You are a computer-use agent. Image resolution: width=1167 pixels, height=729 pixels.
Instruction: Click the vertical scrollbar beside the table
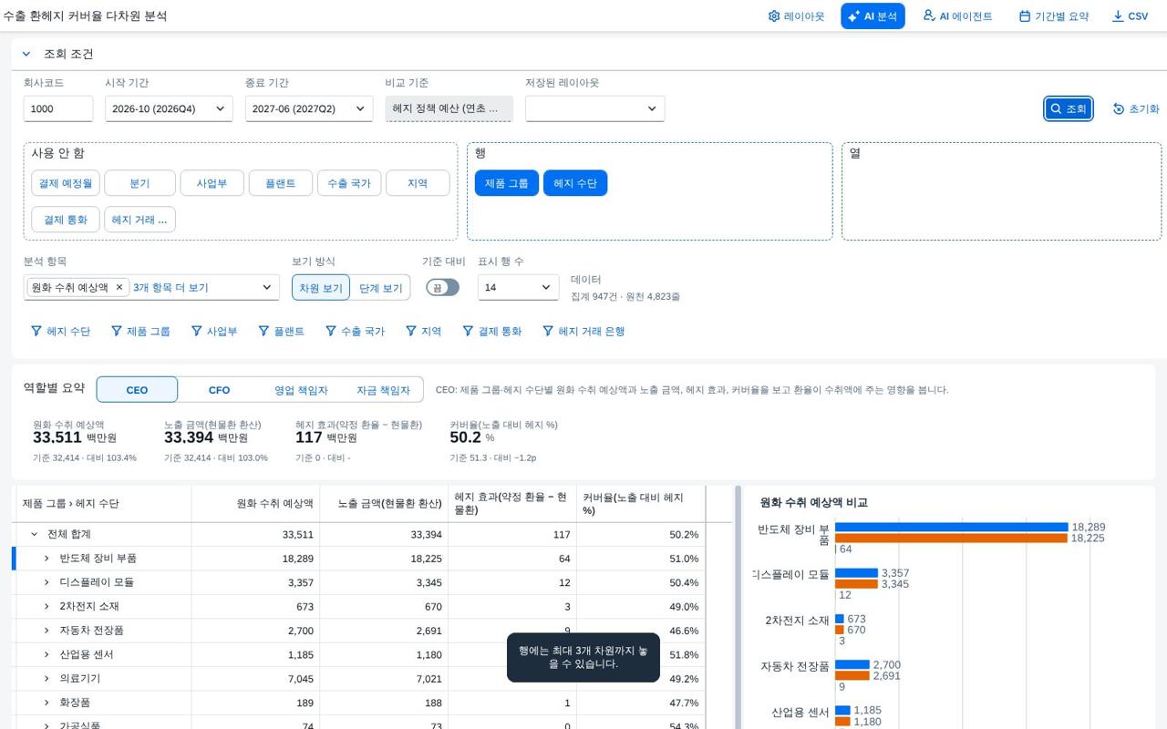click(x=738, y=607)
